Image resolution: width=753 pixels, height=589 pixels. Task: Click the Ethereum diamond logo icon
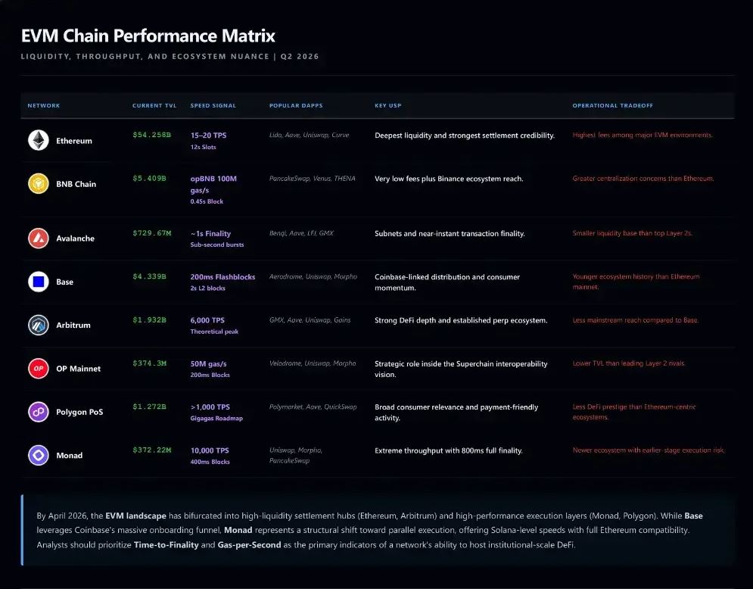(39, 140)
